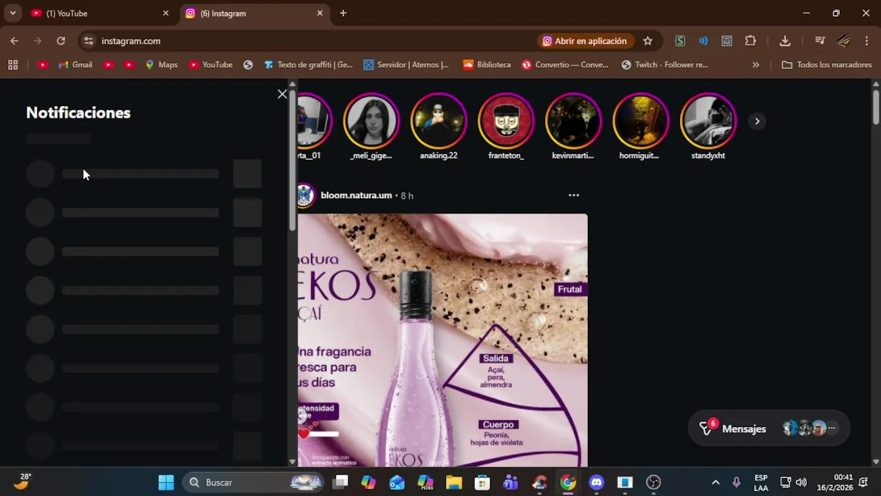881x496 pixels.
Task: Close the Notificaciones panel with the X
Action: pos(282,94)
